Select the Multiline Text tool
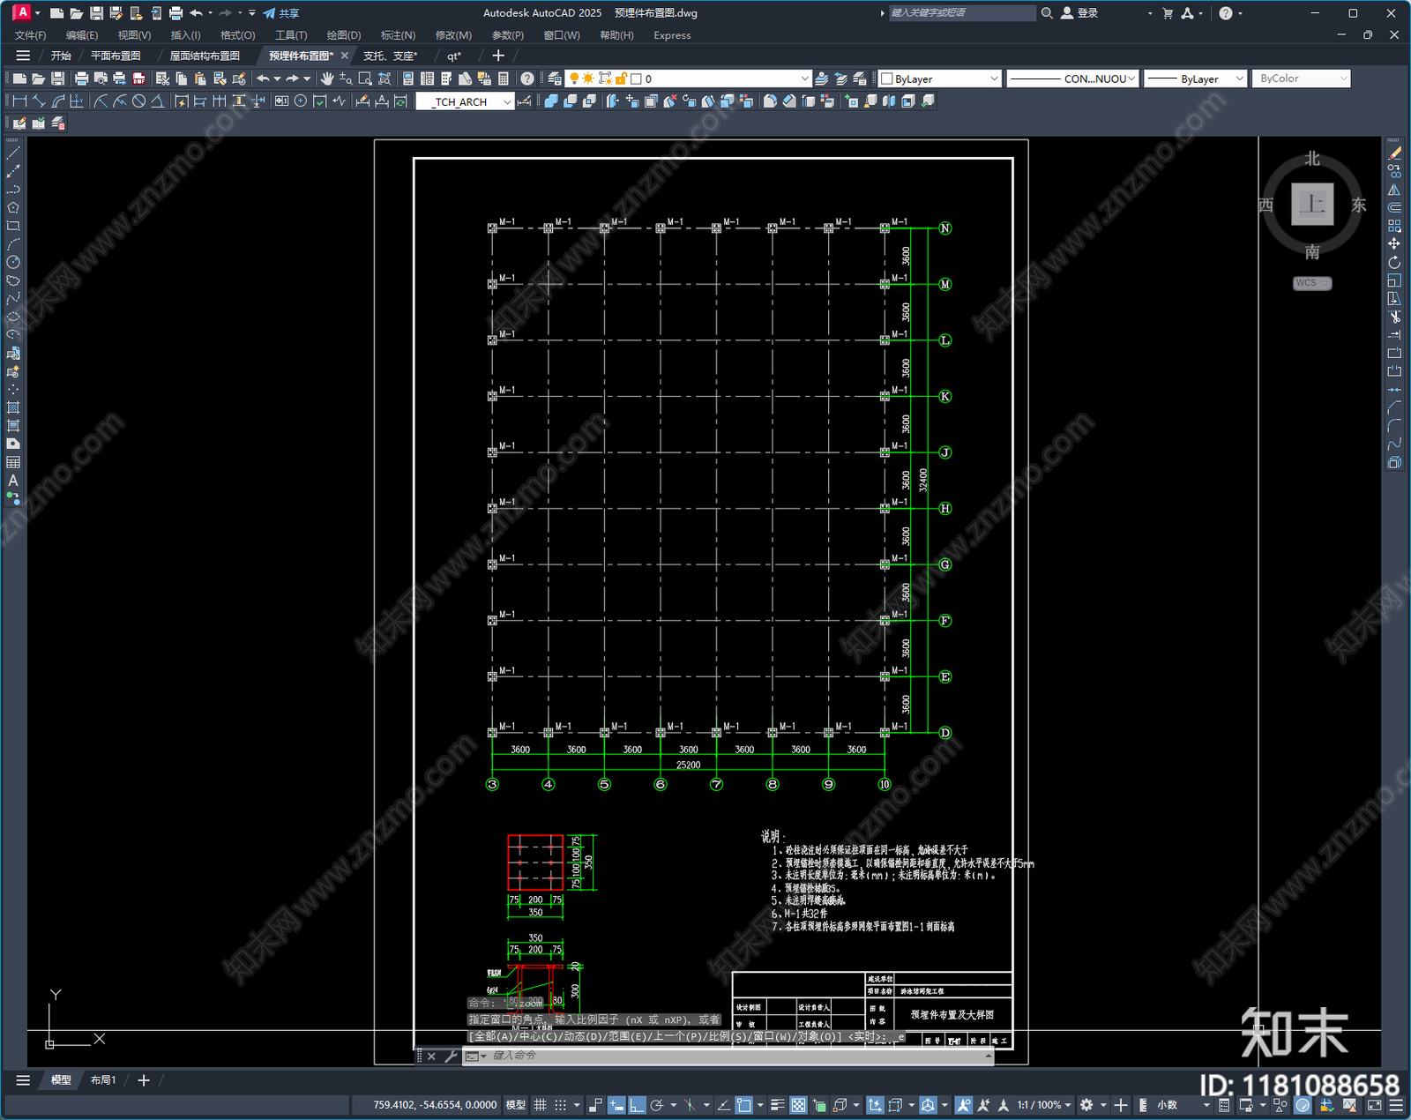Screen dimensions: 1411x1120 click(x=13, y=481)
